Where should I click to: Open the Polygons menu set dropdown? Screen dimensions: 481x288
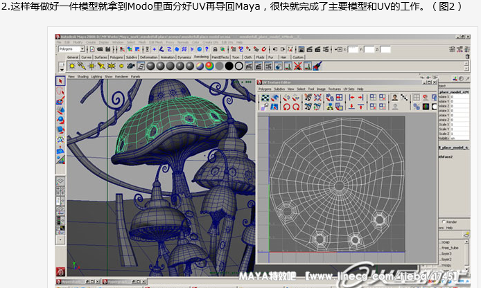[71, 49]
